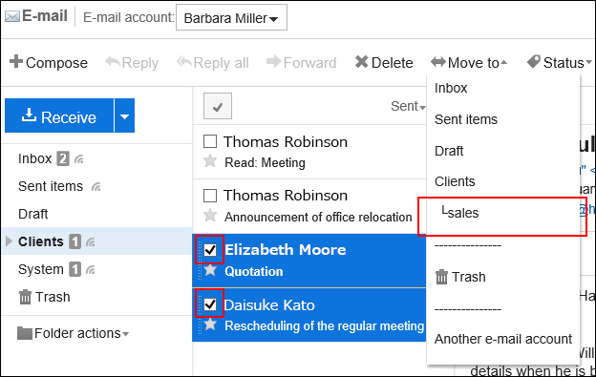Open the Sent sort dropdown
This screenshot has width=596, height=377.
408,106
